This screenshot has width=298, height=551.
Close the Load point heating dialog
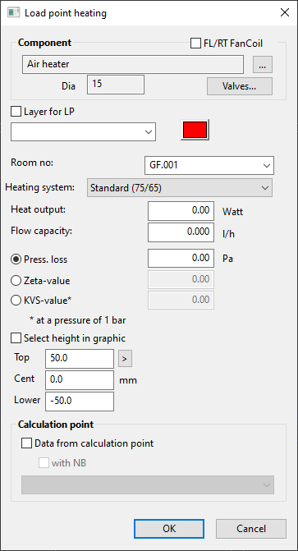pyautogui.click(x=284, y=13)
